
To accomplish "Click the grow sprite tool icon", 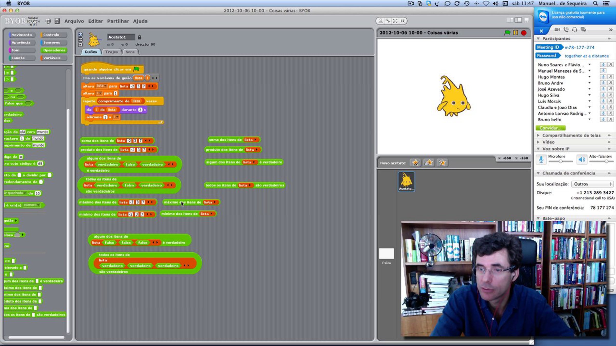I will (x=395, y=21).
